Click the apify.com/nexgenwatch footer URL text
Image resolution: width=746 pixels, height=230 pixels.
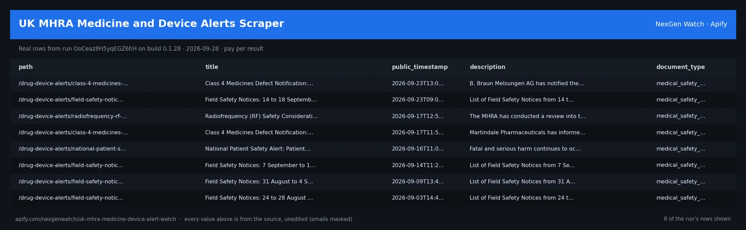96,219
